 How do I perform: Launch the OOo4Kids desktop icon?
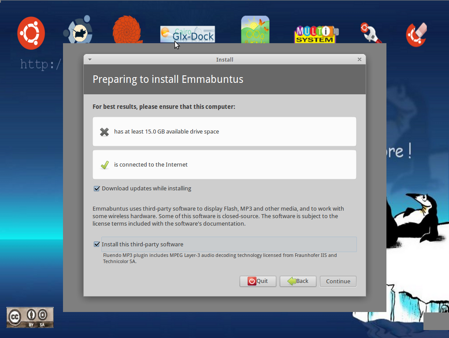point(255,30)
